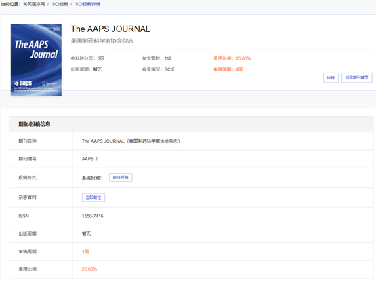This screenshot has width=376, height=281.
Task: Click 返回期刊首页 button
Action: pyautogui.click(x=357, y=78)
